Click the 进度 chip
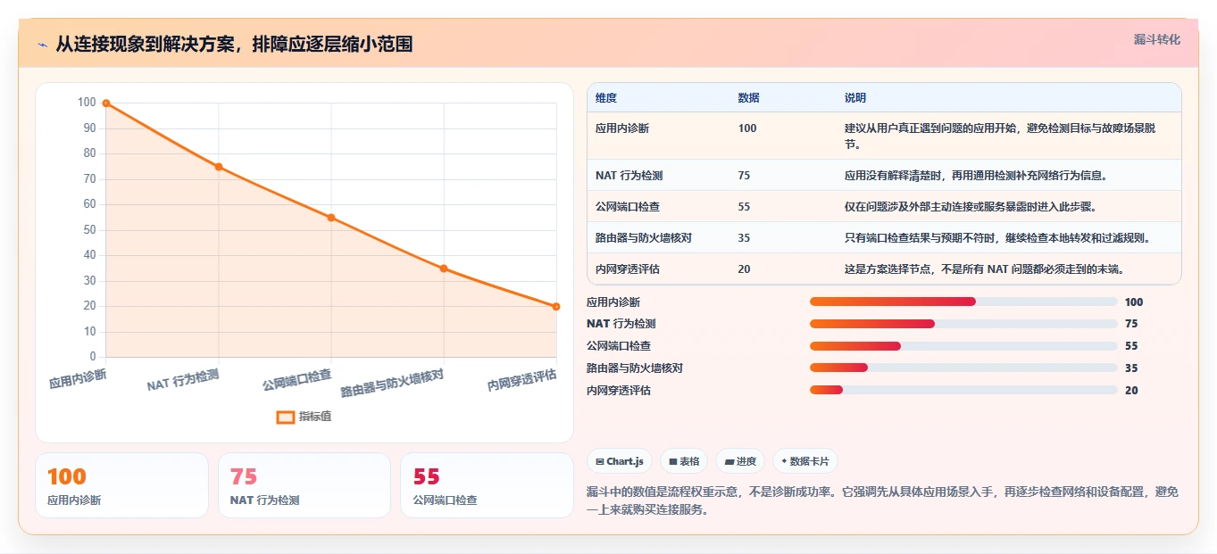Image resolution: width=1217 pixels, height=554 pixels. (740, 461)
